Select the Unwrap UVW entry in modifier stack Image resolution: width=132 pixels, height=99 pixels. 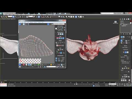125,25
